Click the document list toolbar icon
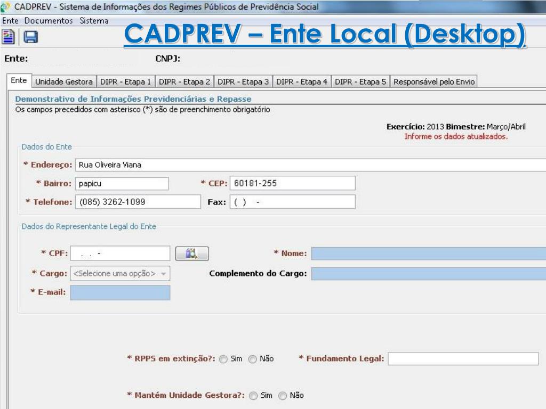The image size is (546, 409). 9,37
